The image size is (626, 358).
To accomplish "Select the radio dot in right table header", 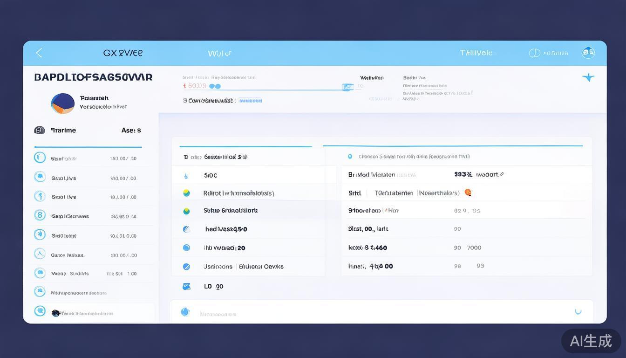I will [350, 157].
